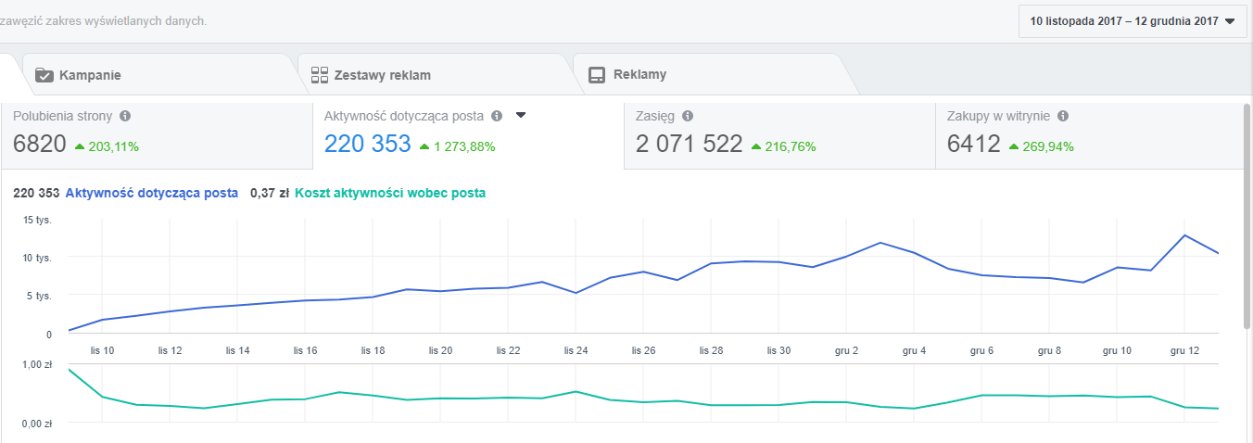
Task: Select the Polubienia strony metric card showing 6820
Action: coord(156,135)
